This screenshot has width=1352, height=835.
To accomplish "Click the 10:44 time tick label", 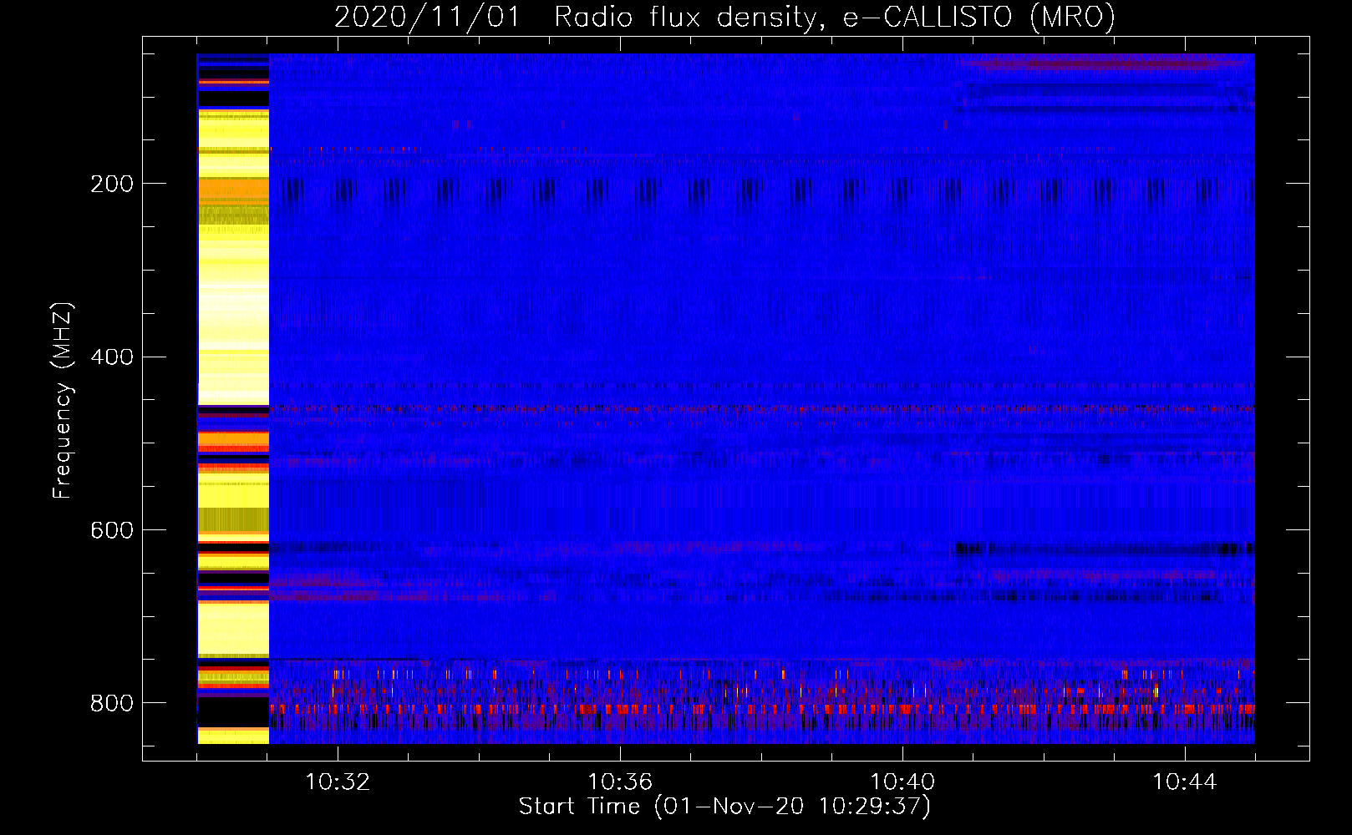I will [x=1185, y=782].
